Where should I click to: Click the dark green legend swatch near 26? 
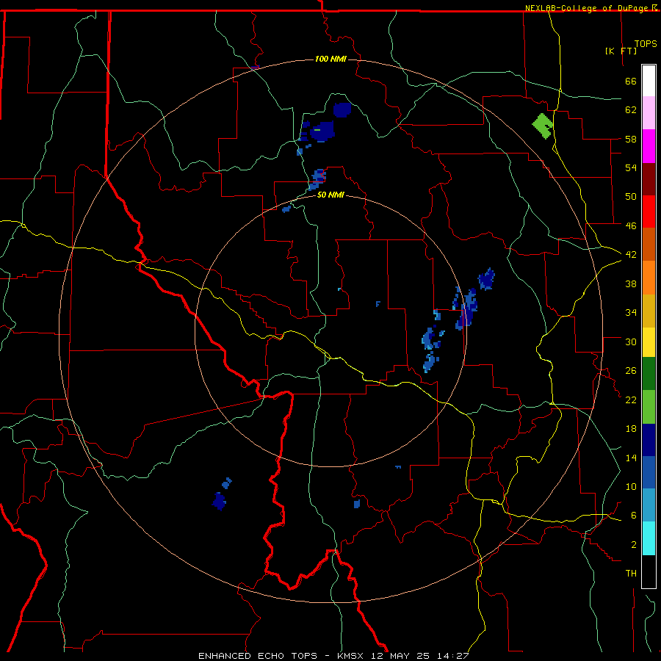coord(649,374)
